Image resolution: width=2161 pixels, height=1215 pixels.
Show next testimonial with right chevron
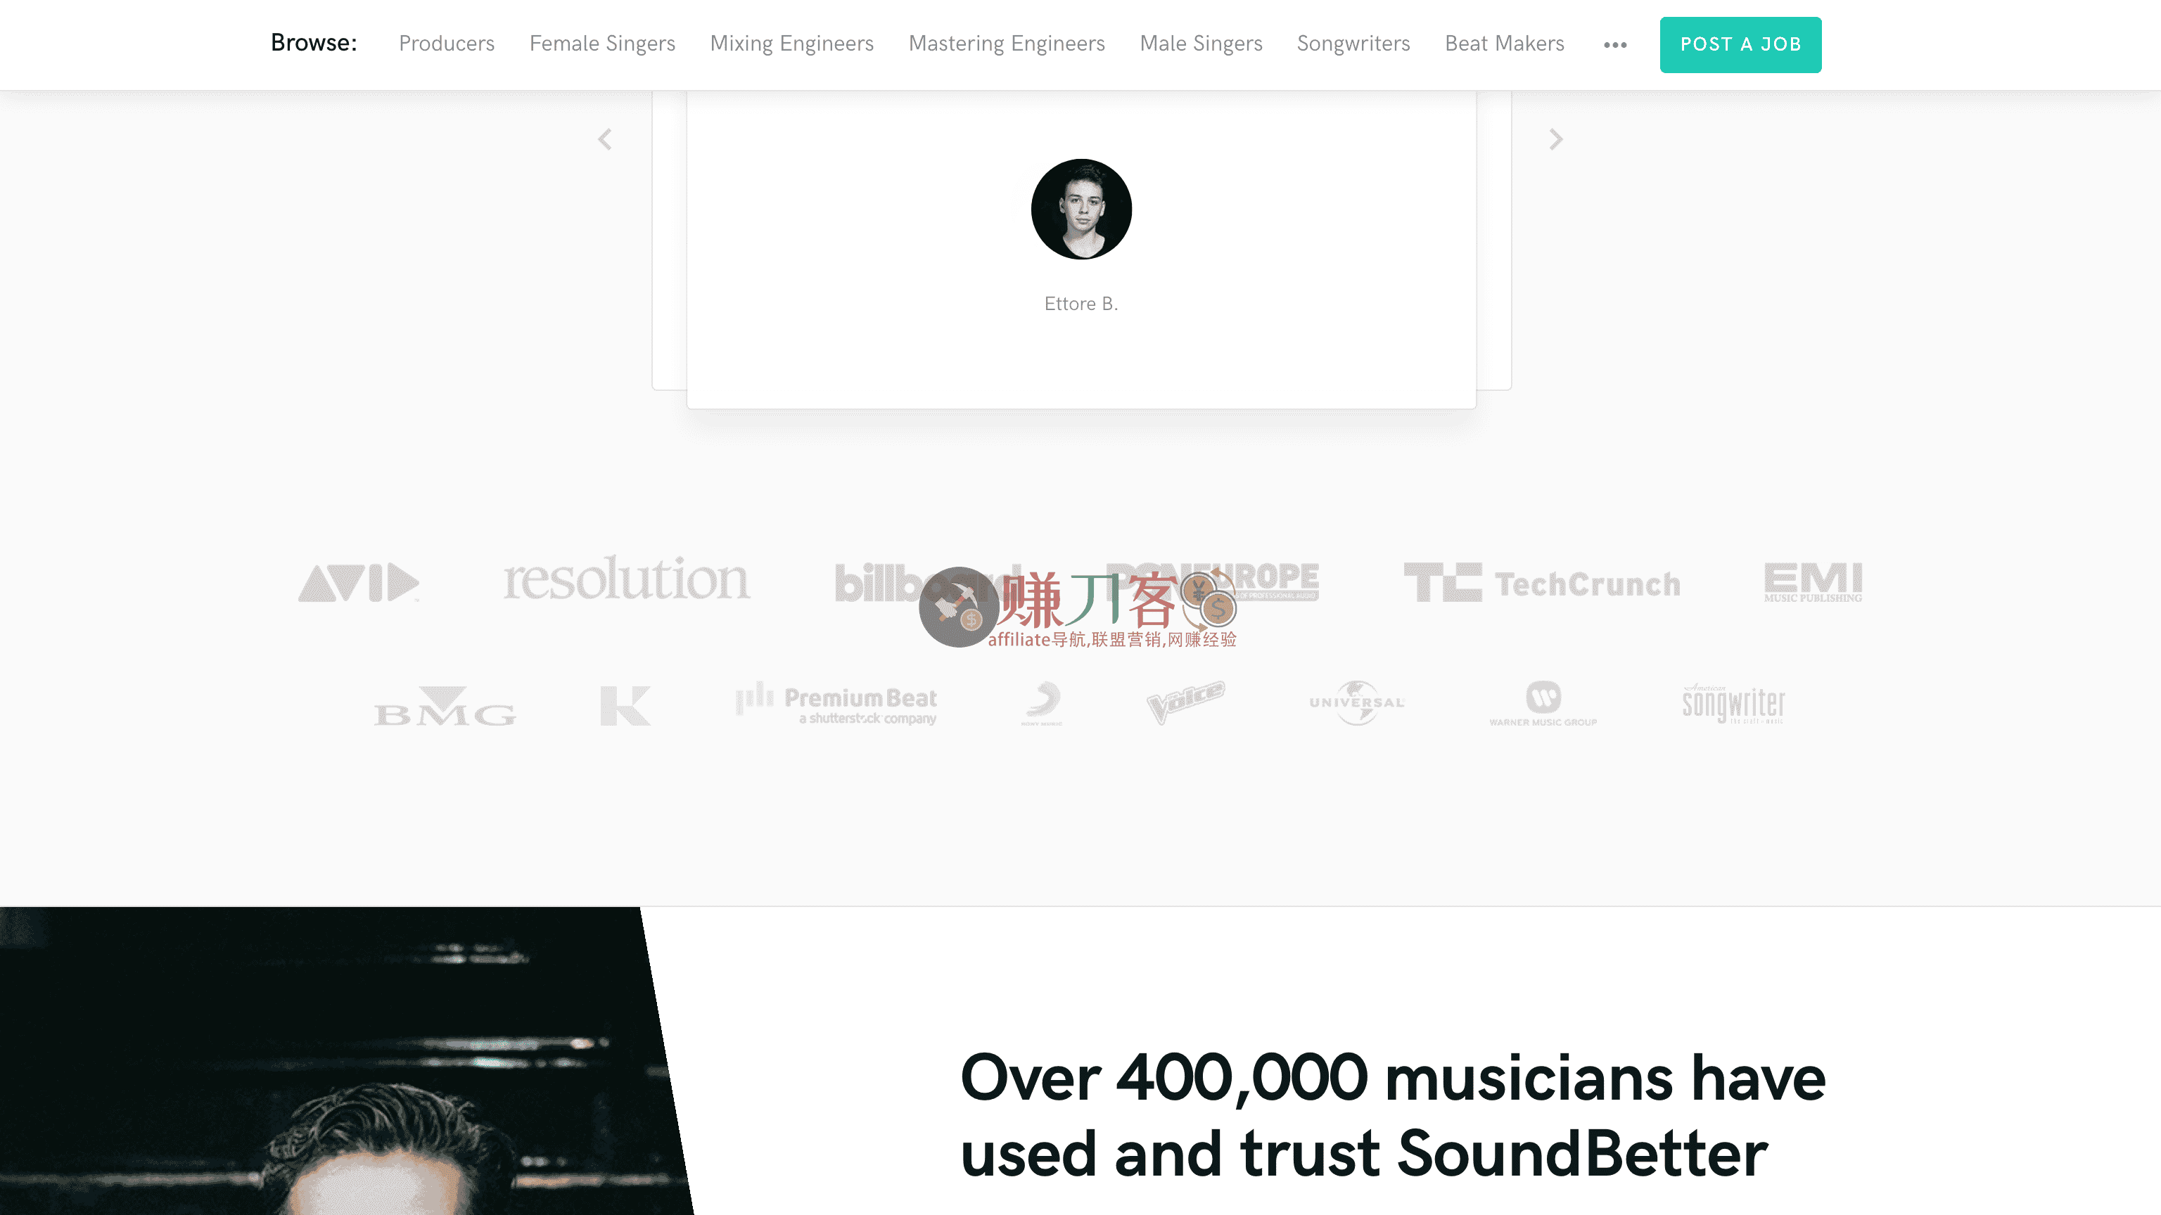click(1556, 139)
